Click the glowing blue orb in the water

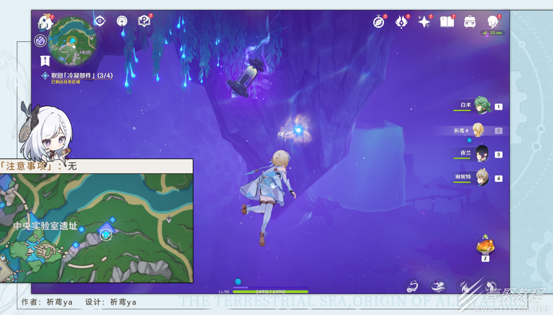tap(298, 130)
